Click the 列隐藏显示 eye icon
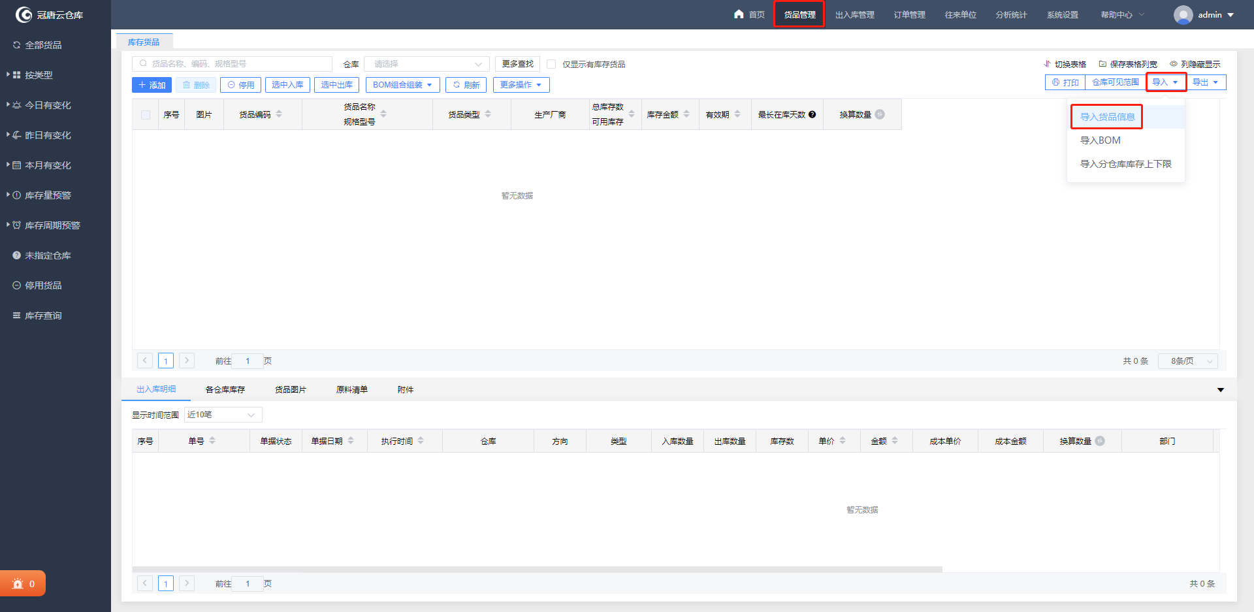Viewport: 1254px width, 612px height. 1174,64
